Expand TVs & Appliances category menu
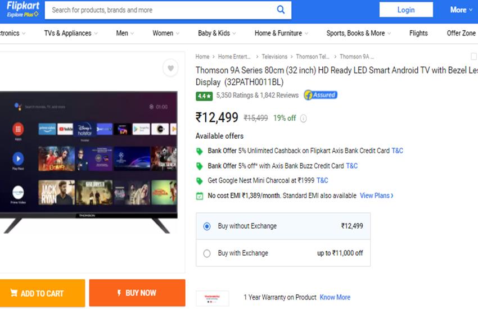 click(x=71, y=33)
